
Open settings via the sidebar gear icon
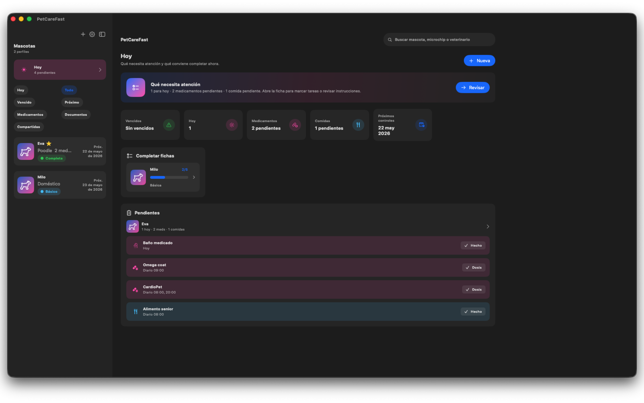click(92, 34)
